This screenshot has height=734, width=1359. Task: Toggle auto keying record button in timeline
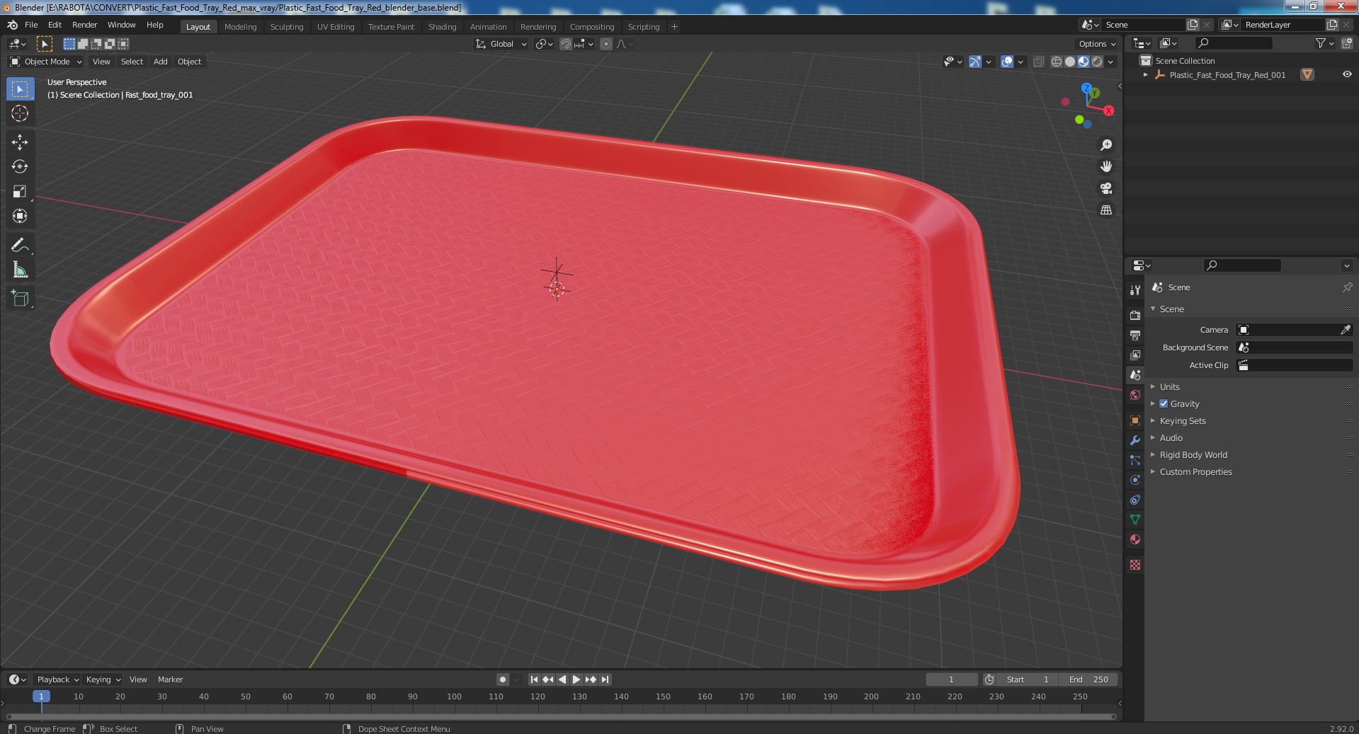click(x=502, y=679)
